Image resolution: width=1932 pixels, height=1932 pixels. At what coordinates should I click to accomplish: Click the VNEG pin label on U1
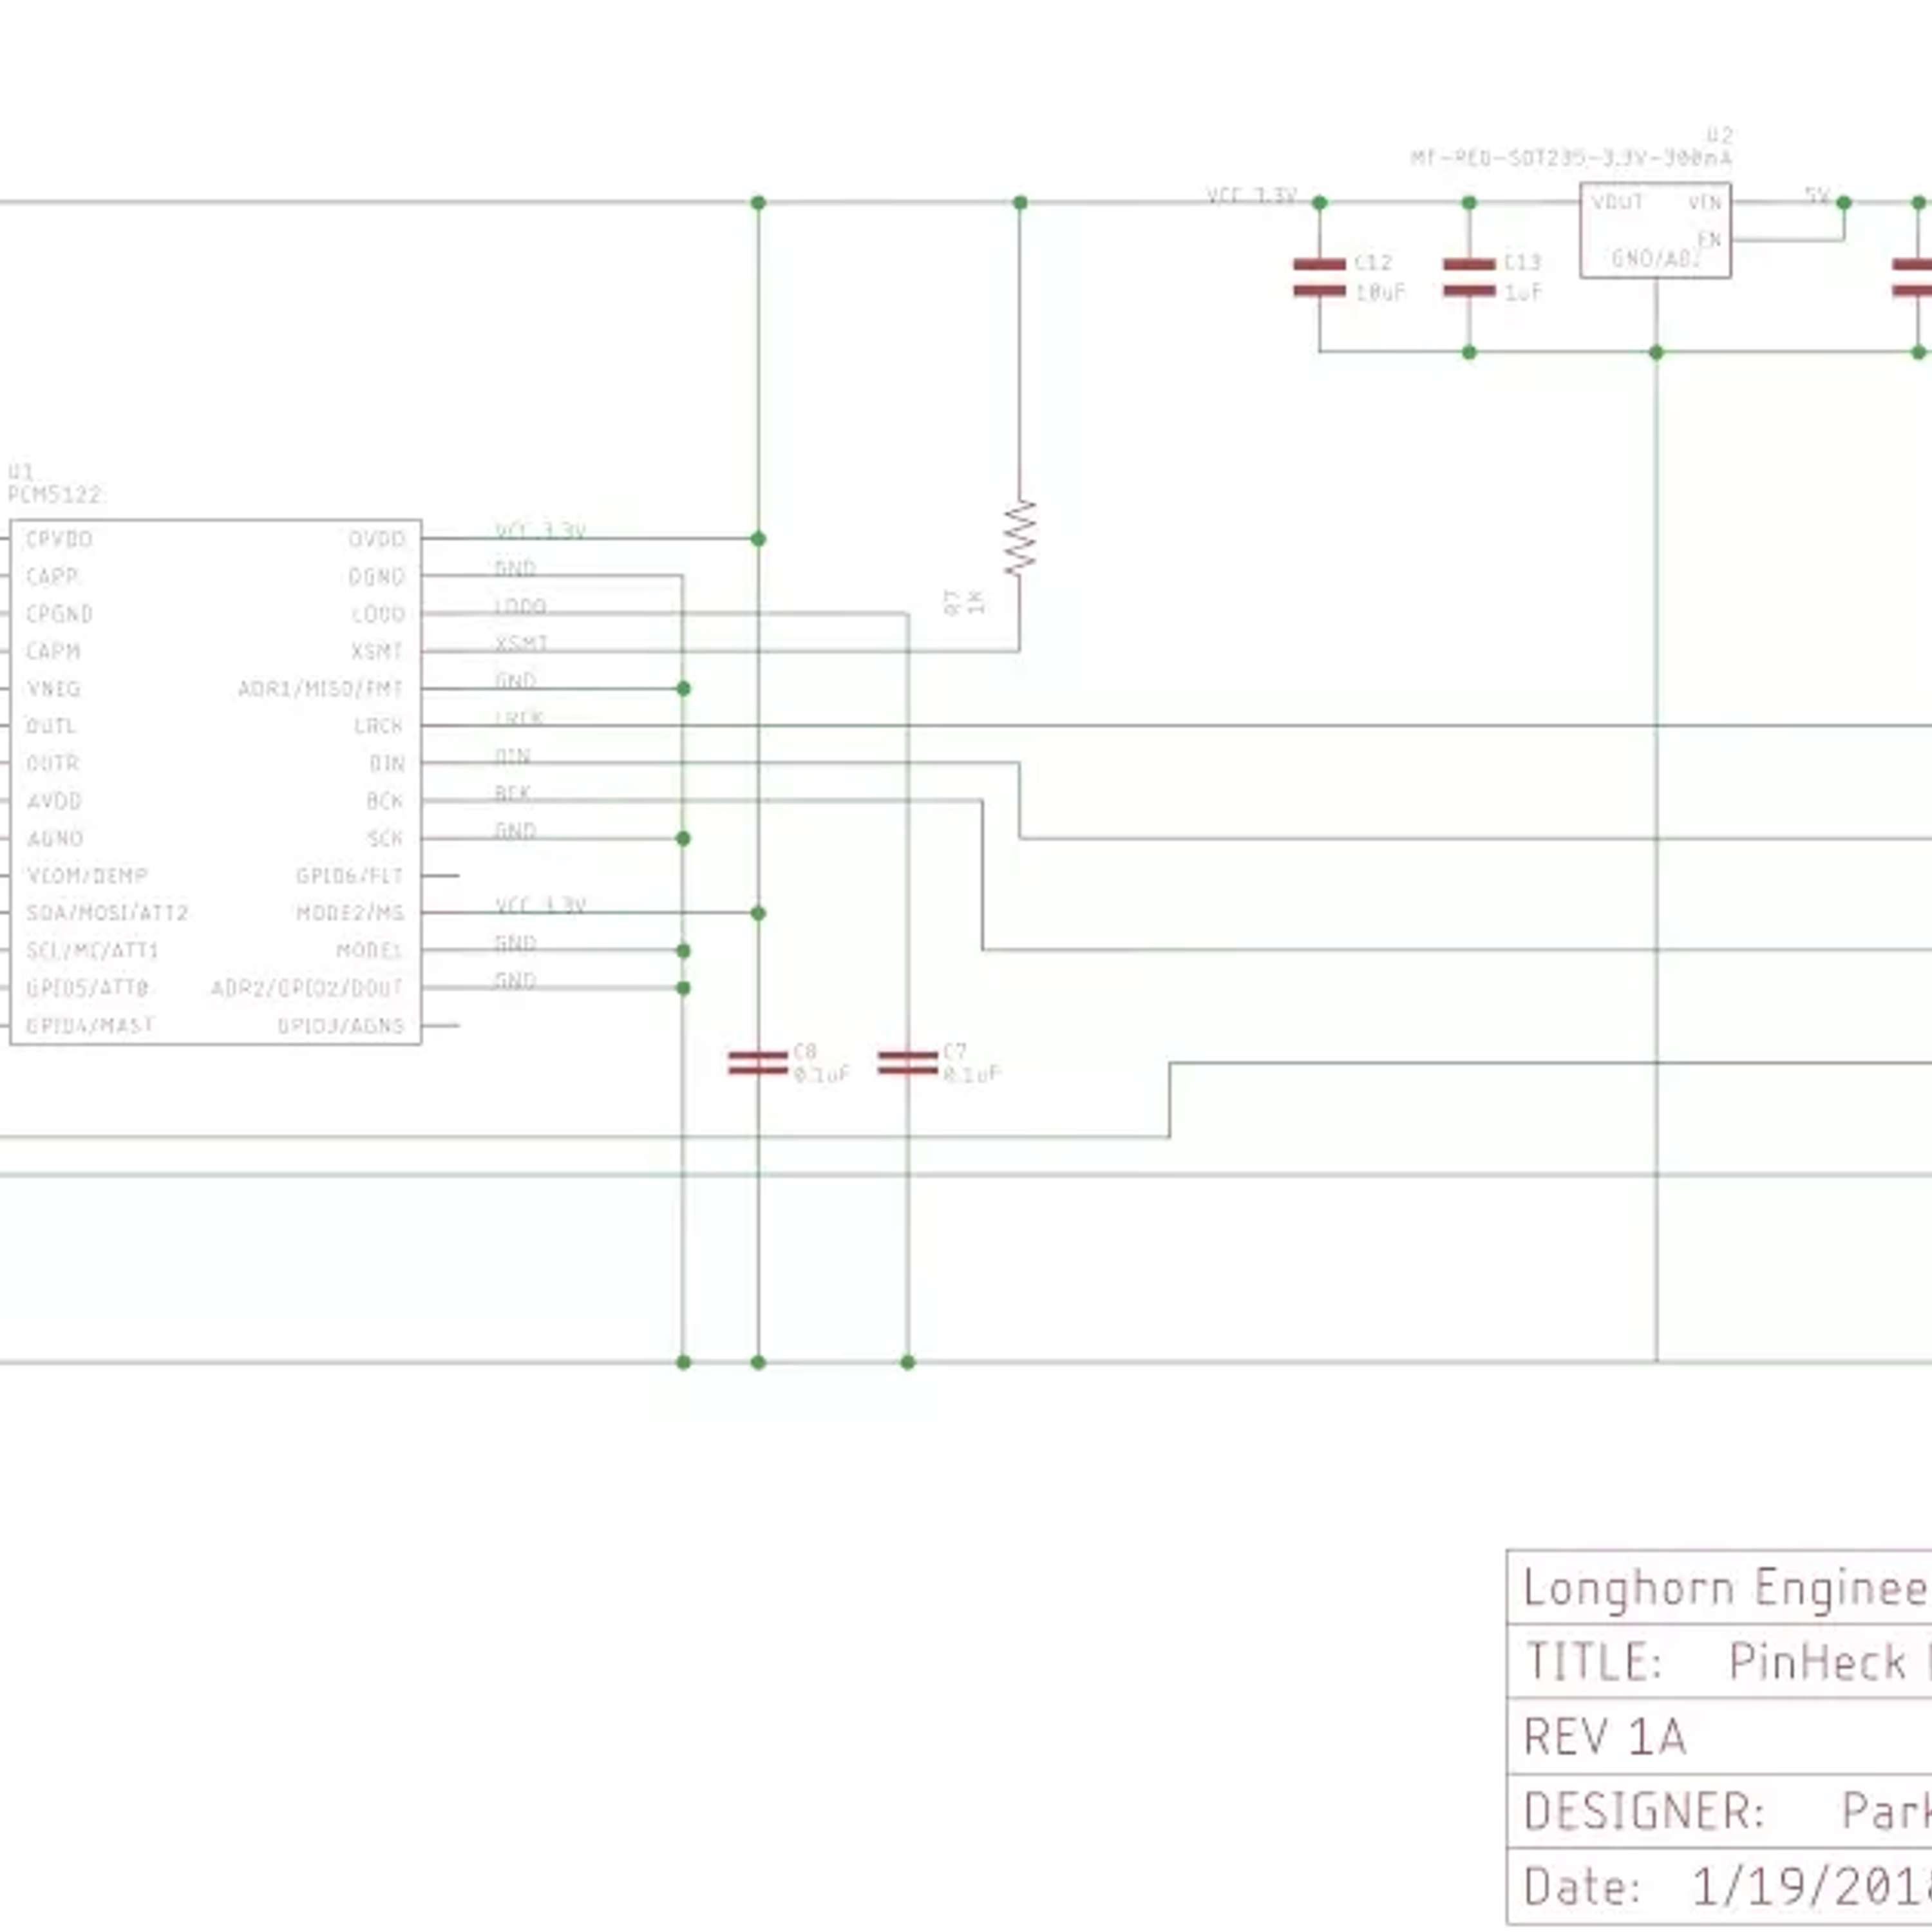53,688
